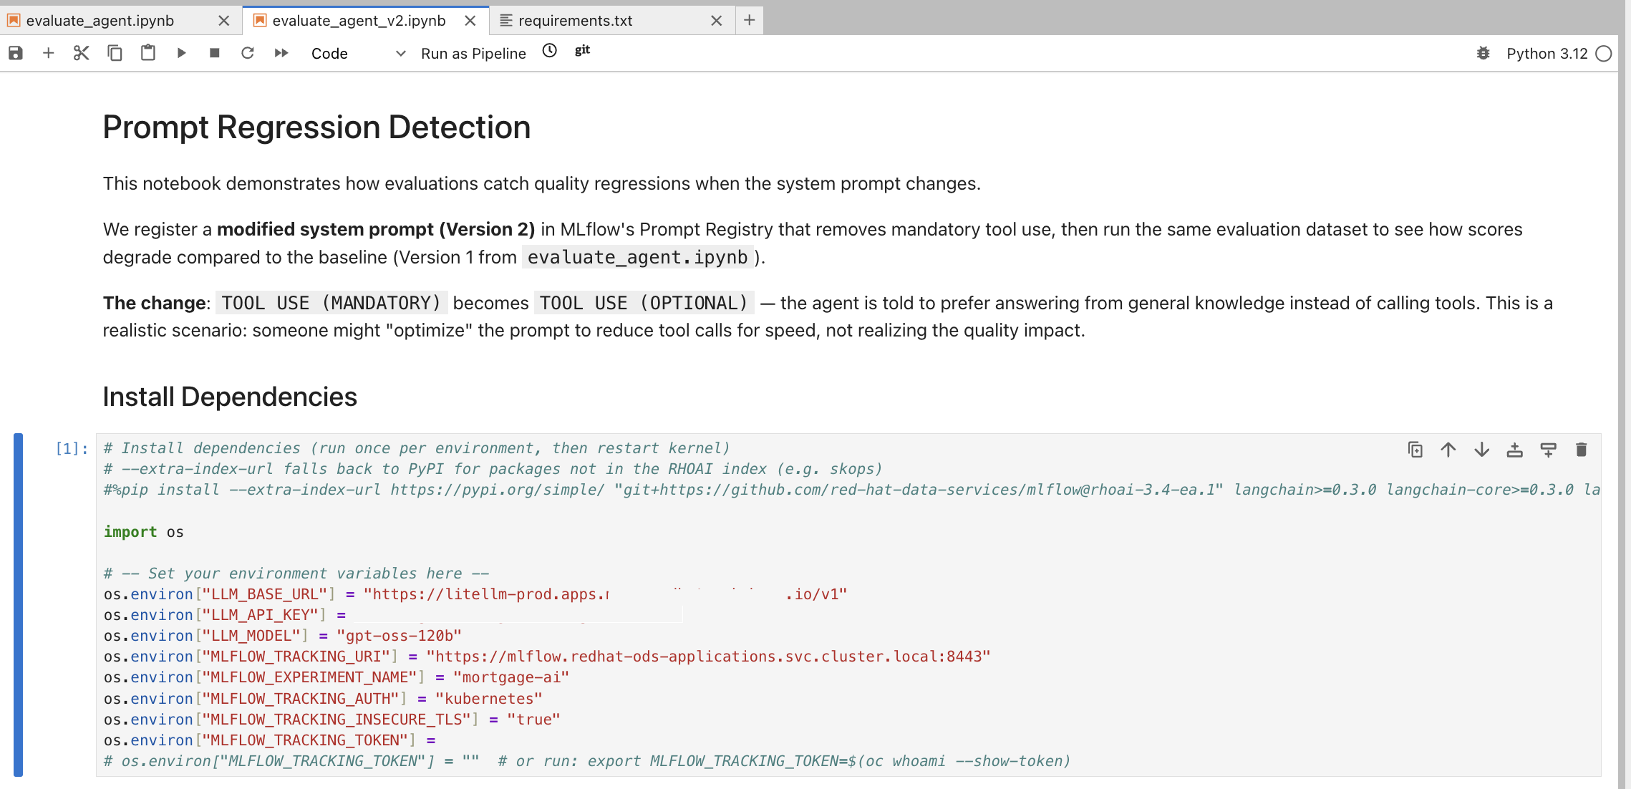
Task: Click the Python 3.12 kernel name
Action: click(x=1547, y=54)
